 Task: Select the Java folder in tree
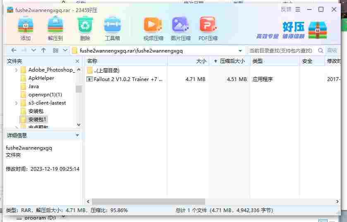pos(34,86)
